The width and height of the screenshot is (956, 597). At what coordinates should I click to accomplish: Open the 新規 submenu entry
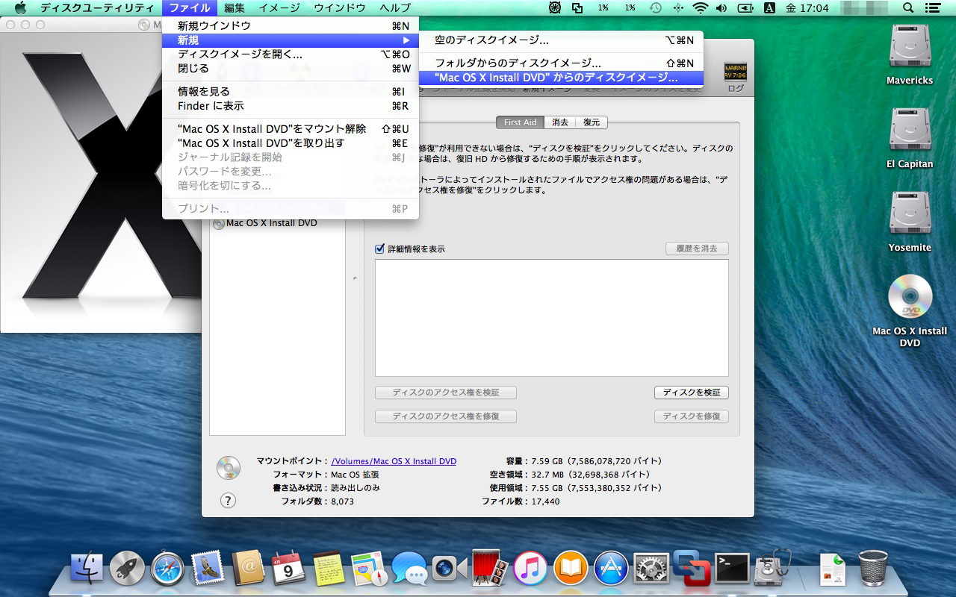point(291,40)
